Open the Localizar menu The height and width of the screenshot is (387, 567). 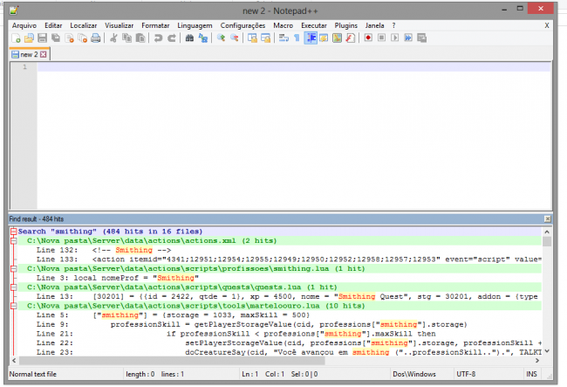[x=84, y=25]
